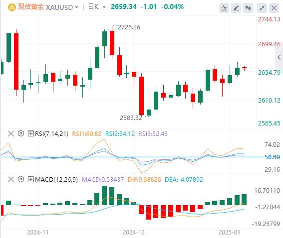Screen dimensions: 283x238
Task: Select the red candle at the 2726.26 high
Action: (112, 42)
